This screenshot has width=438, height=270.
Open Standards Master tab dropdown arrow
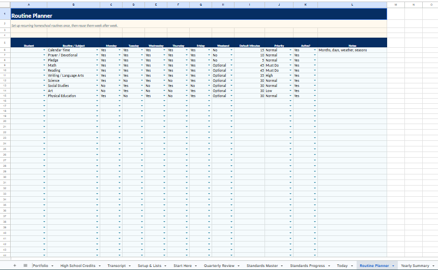pos(282,266)
